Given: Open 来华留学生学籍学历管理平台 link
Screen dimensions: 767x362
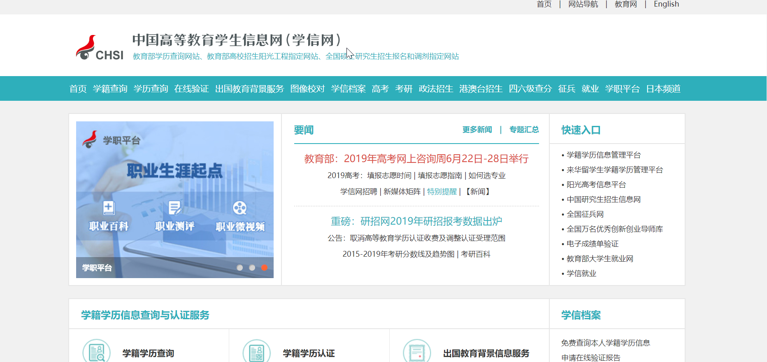Looking at the screenshot, I should tap(615, 170).
